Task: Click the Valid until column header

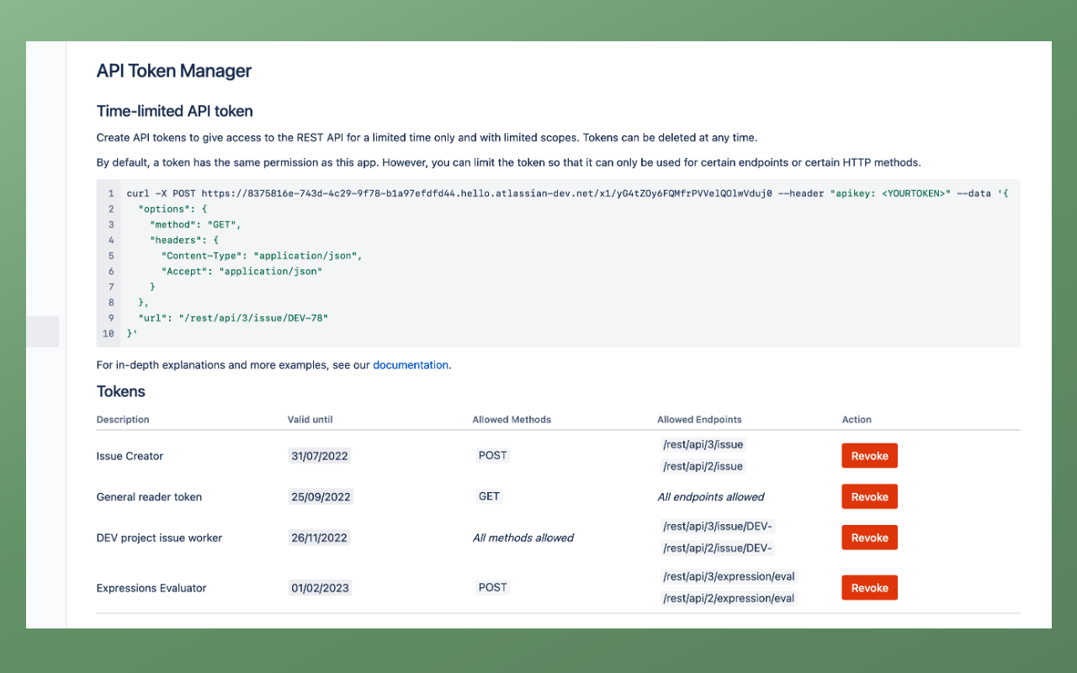Action: (x=310, y=419)
